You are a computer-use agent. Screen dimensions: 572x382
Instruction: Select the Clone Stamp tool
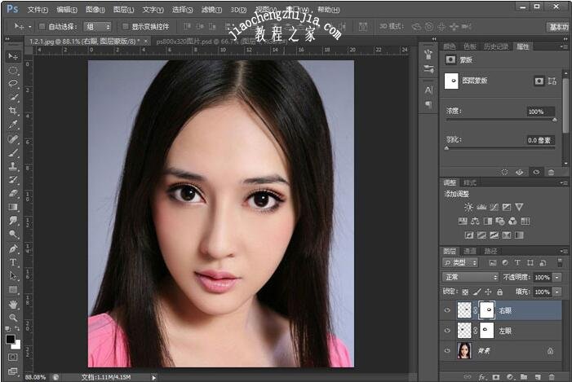click(x=13, y=166)
